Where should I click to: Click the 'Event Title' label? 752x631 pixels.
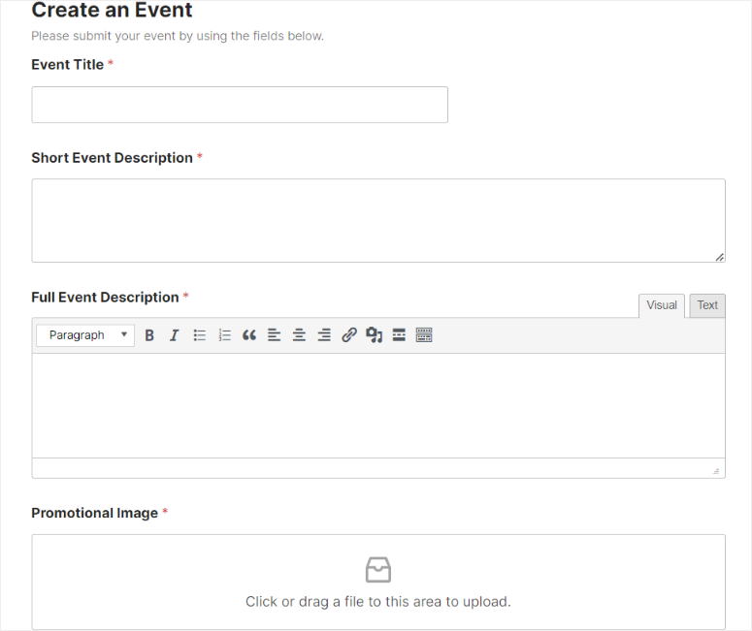point(67,65)
